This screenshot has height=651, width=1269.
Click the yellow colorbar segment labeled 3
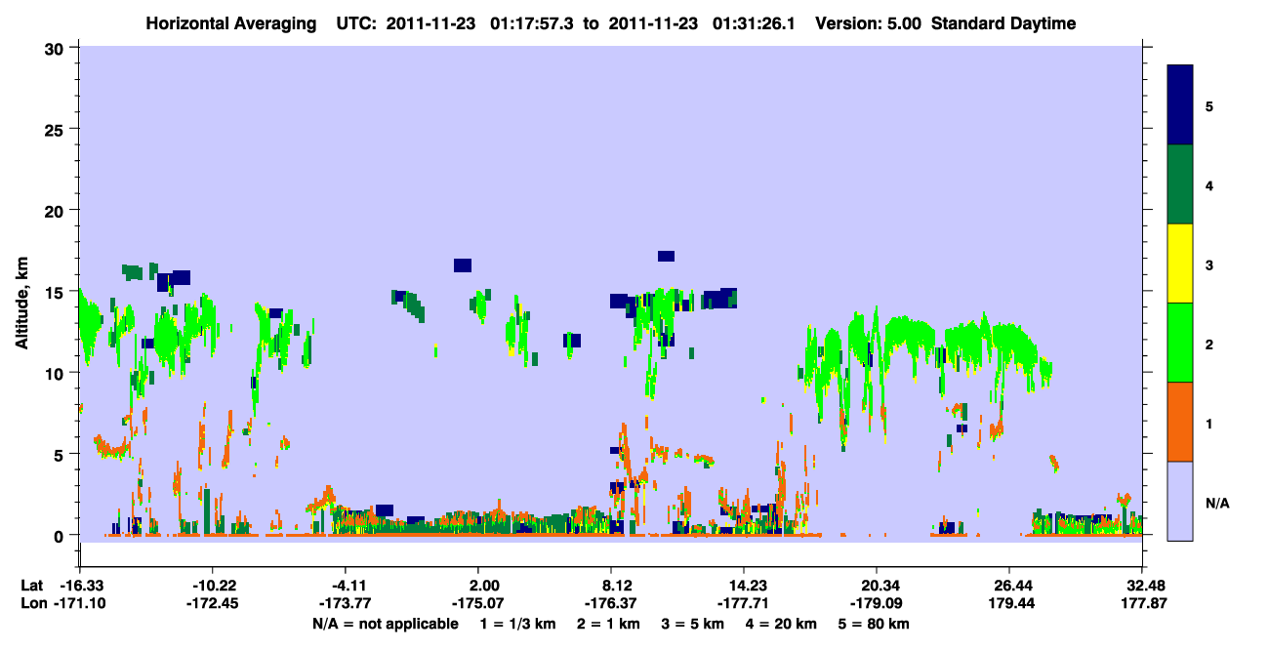tap(1180, 264)
